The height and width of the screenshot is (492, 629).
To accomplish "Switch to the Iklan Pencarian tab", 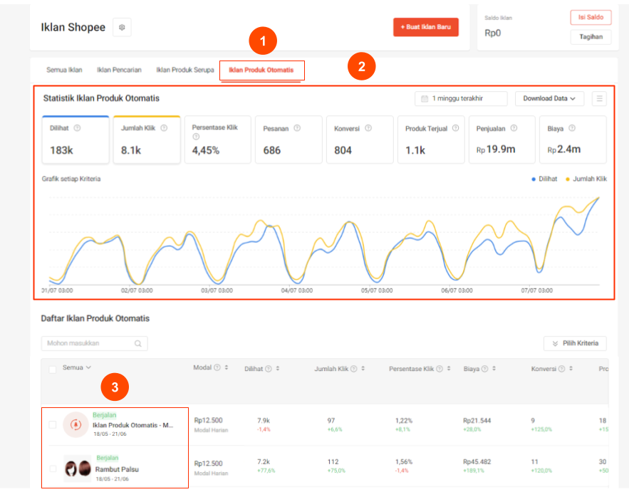I will [x=119, y=70].
